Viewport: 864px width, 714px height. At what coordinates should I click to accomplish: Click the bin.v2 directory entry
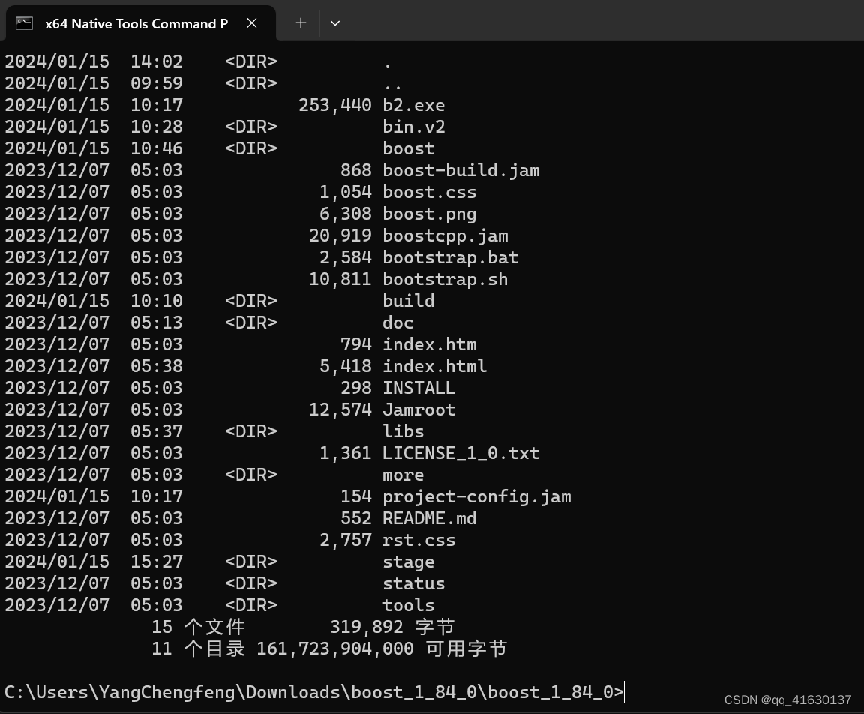point(414,127)
